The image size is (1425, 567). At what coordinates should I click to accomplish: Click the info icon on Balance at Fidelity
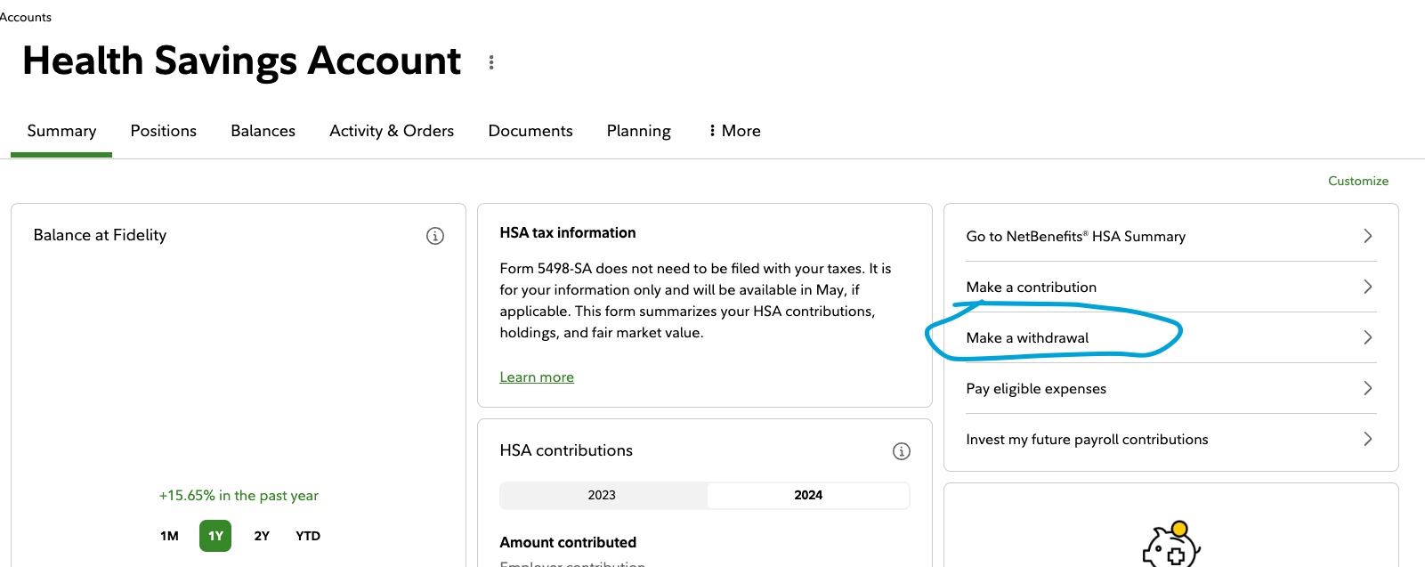point(435,236)
